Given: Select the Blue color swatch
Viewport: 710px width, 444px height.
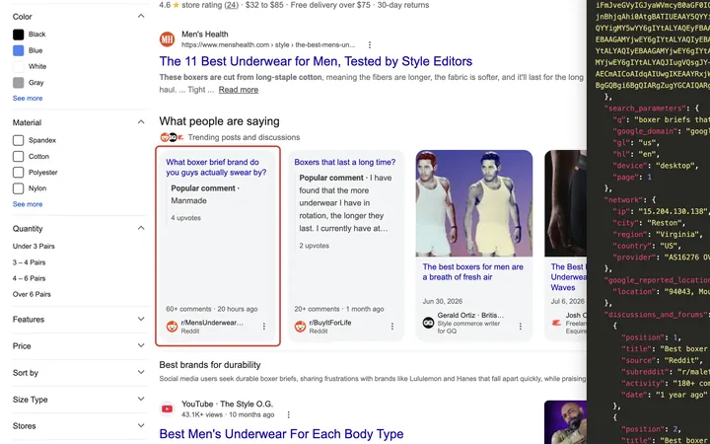Looking at the screenshot, I should [18, 50].
